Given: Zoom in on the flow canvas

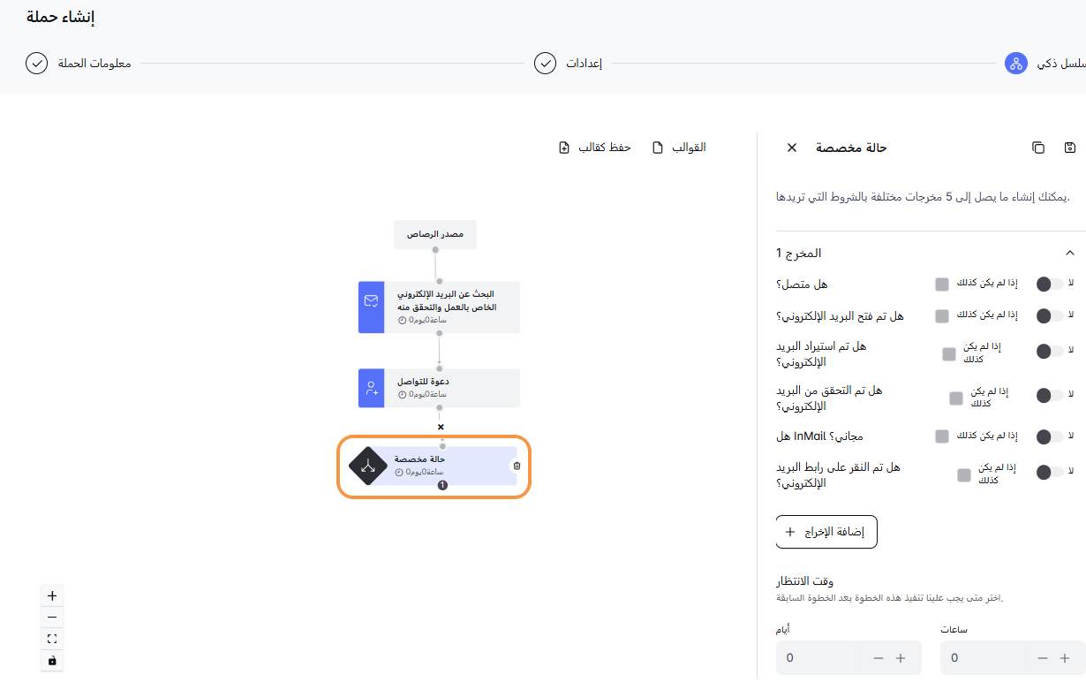Looking at the screenshot, I should click(52, 596).
